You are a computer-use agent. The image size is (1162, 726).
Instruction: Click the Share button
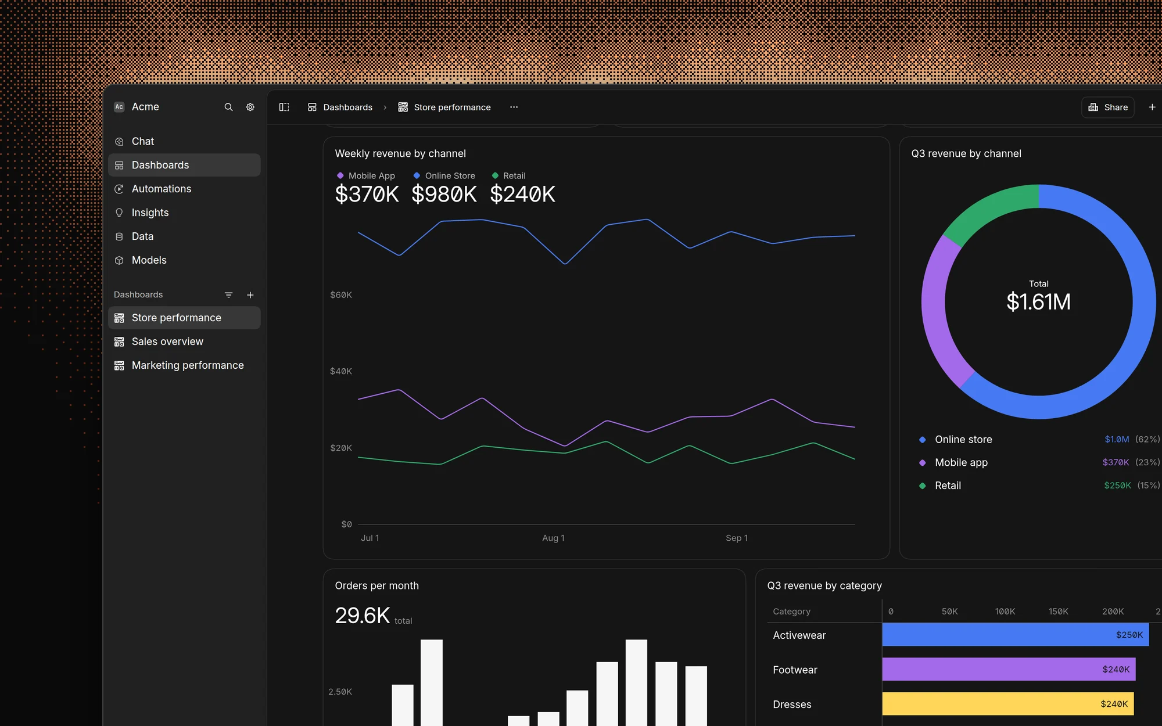pyautogui.click(x=1108, y=107)
